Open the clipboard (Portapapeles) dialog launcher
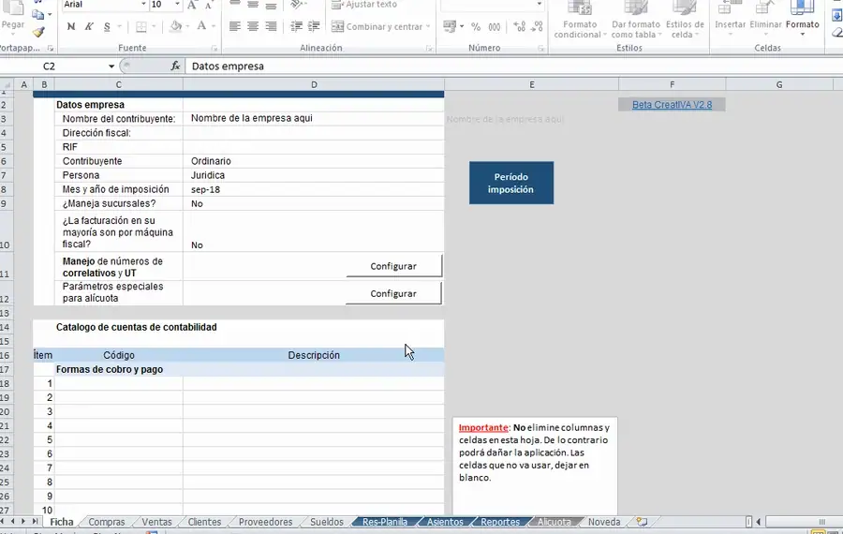 [50, 49]
